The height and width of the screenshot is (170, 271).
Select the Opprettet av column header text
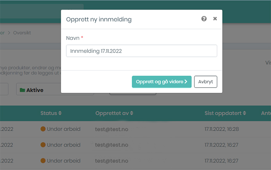(112, 113)
